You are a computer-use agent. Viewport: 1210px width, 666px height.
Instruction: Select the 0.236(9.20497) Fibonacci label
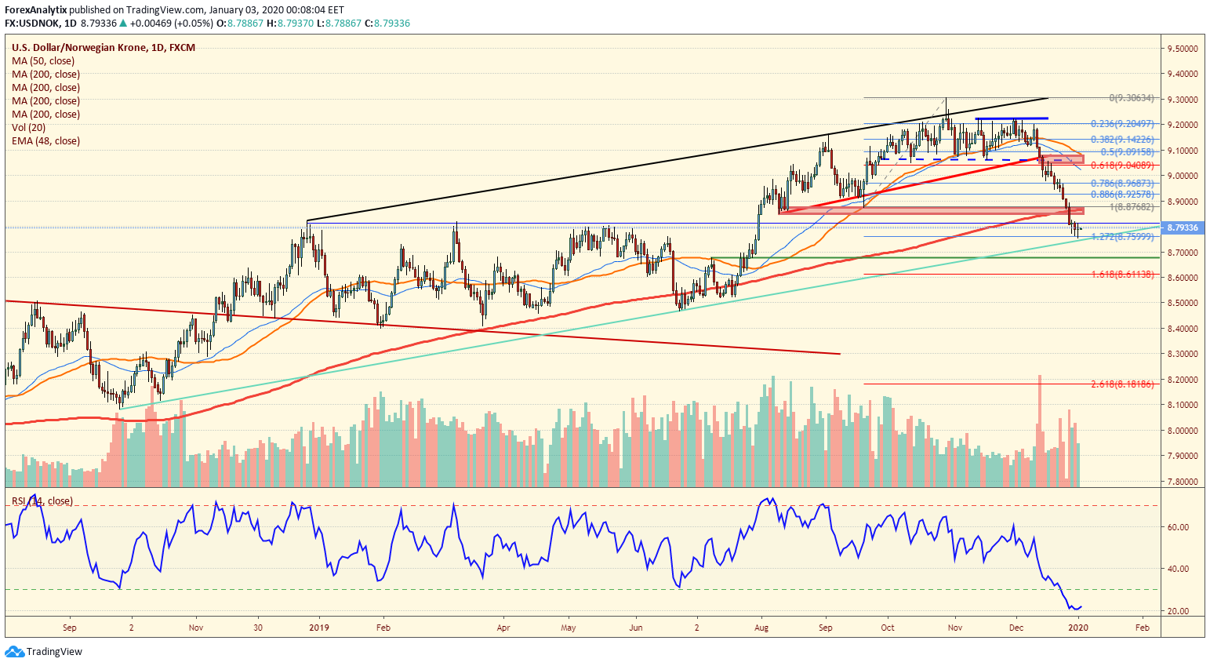[x=1122, y=124]
